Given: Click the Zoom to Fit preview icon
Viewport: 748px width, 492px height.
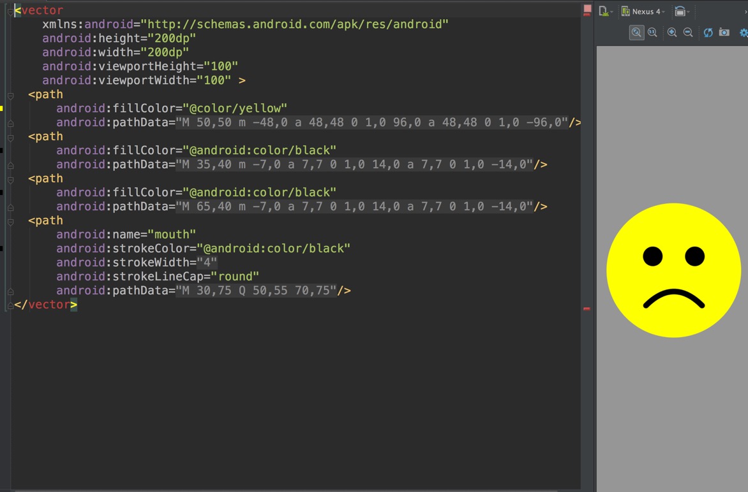Looking at the screenshot, I should click(636, 33).
